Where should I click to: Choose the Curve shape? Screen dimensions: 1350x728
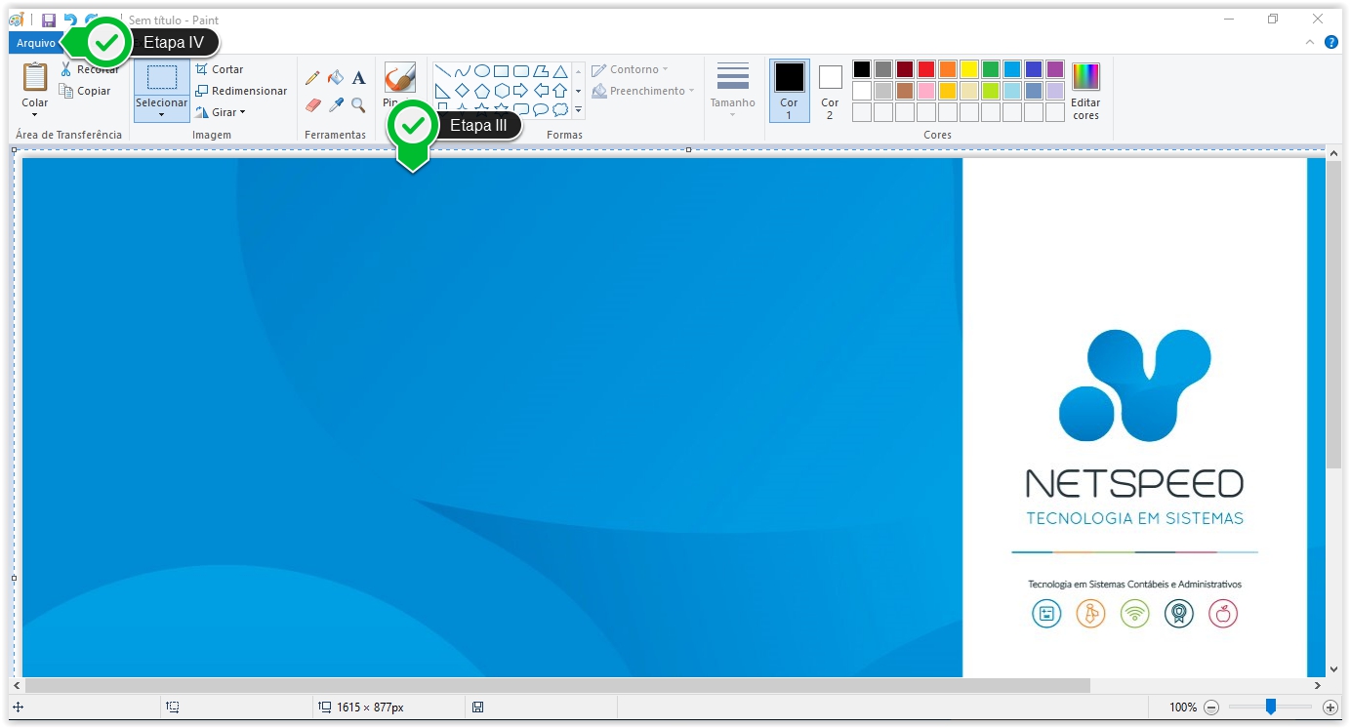click(462, 71)
